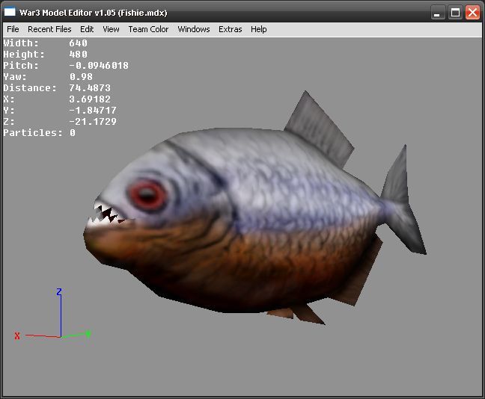Click the Pitch value -0.0946018
The width and height of the screenshot is (485, 399).
[x=99, y=66]
